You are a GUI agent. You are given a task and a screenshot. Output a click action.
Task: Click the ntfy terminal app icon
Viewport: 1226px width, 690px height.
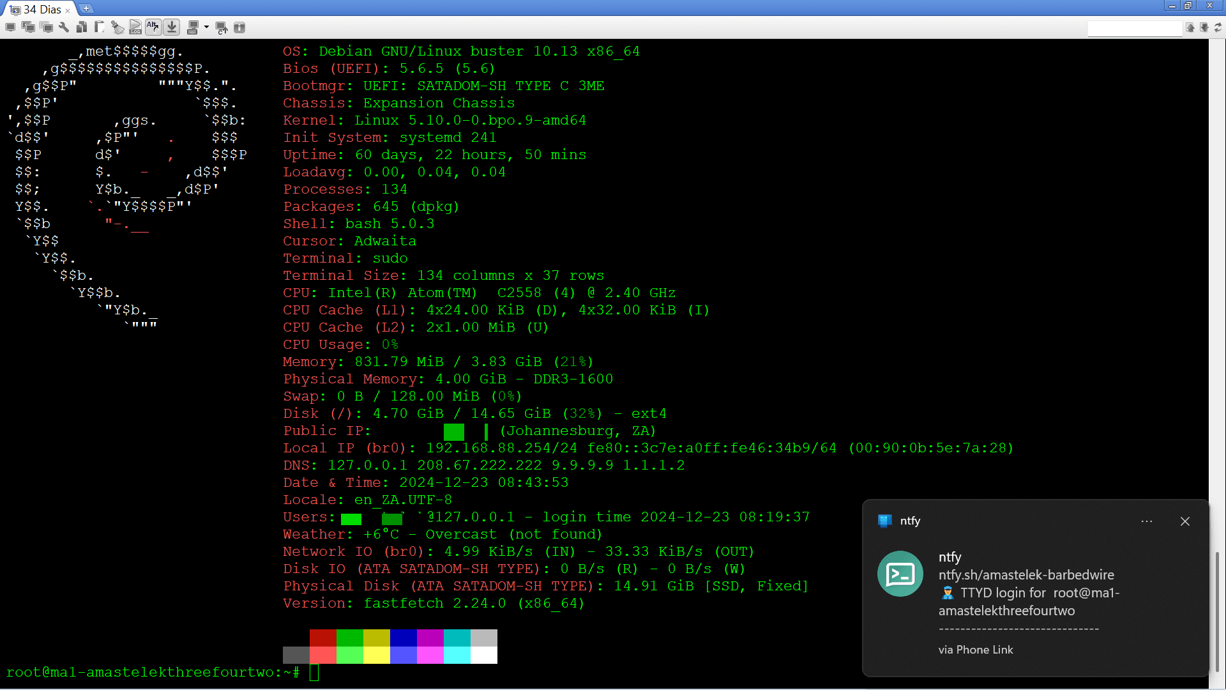(900, 574)
